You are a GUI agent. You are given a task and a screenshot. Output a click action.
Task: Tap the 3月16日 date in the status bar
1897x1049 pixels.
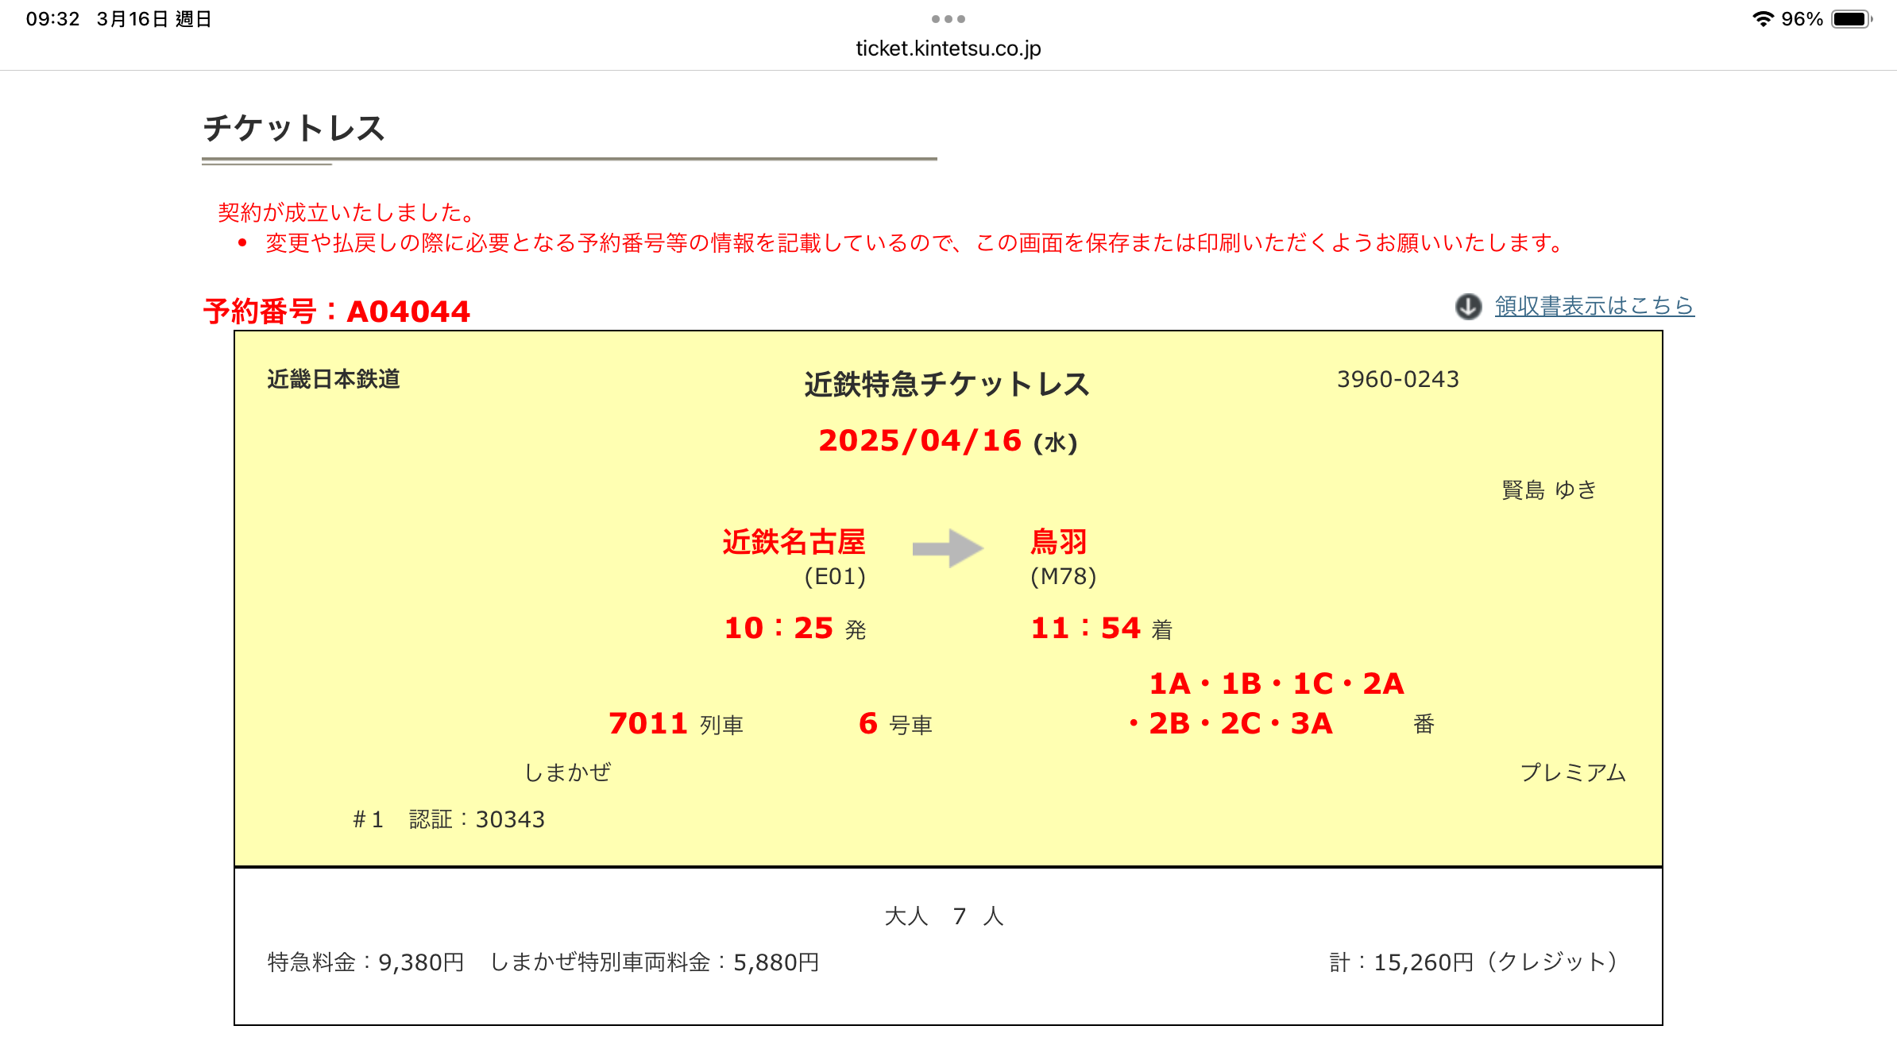click(132, 19)
